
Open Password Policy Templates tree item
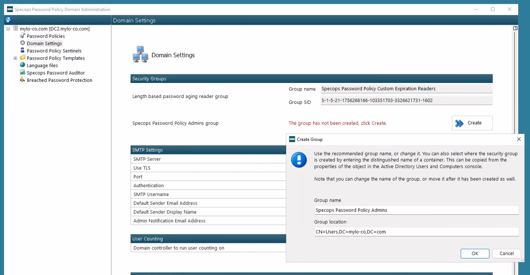coord(56,58)
